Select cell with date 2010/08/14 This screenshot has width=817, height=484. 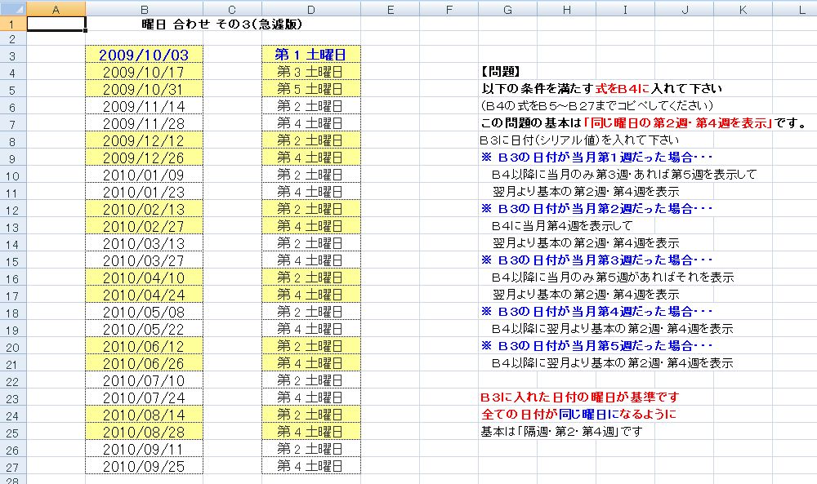(x=145, y=415)
